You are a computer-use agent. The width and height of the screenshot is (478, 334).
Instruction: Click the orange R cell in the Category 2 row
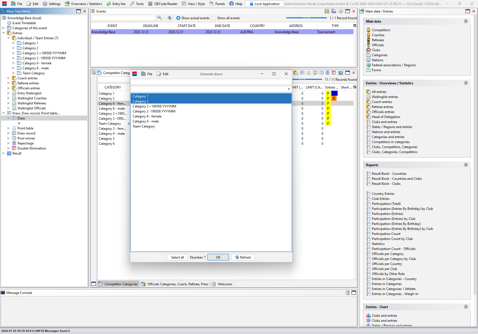[x=334, y=98]
